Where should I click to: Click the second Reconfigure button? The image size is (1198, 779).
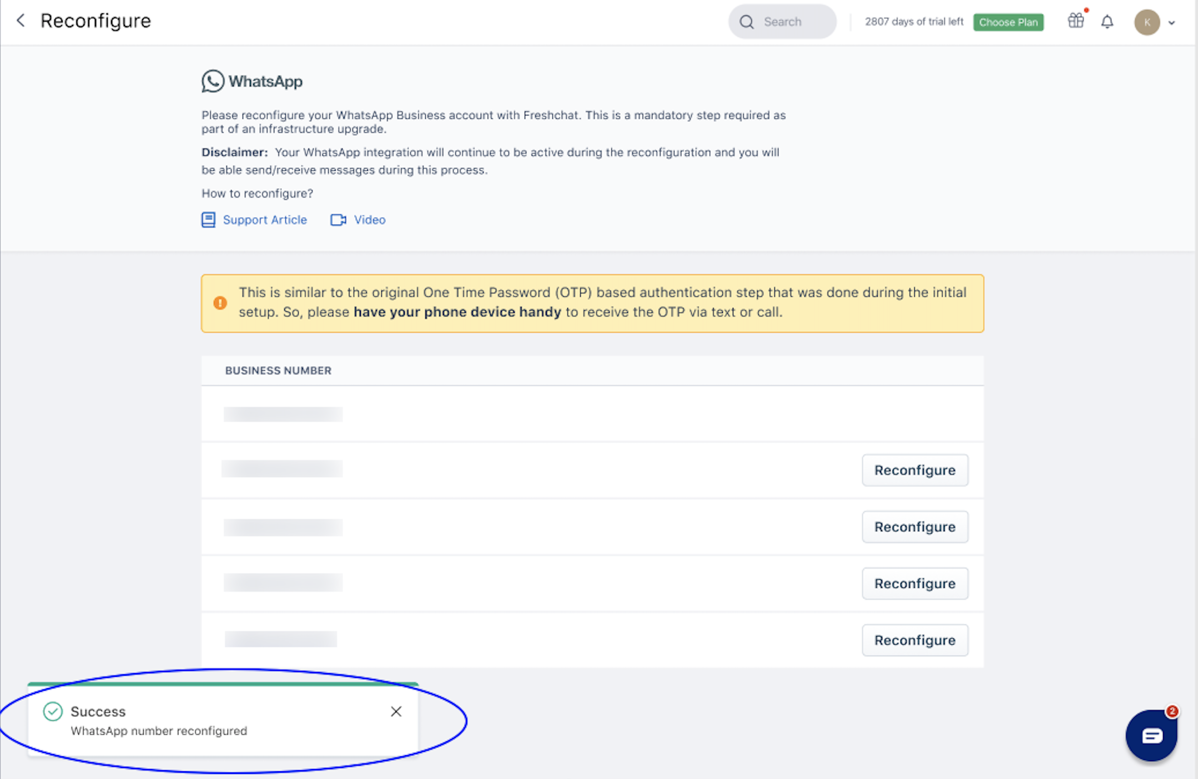pyautogui.click(x=914, y=527)
